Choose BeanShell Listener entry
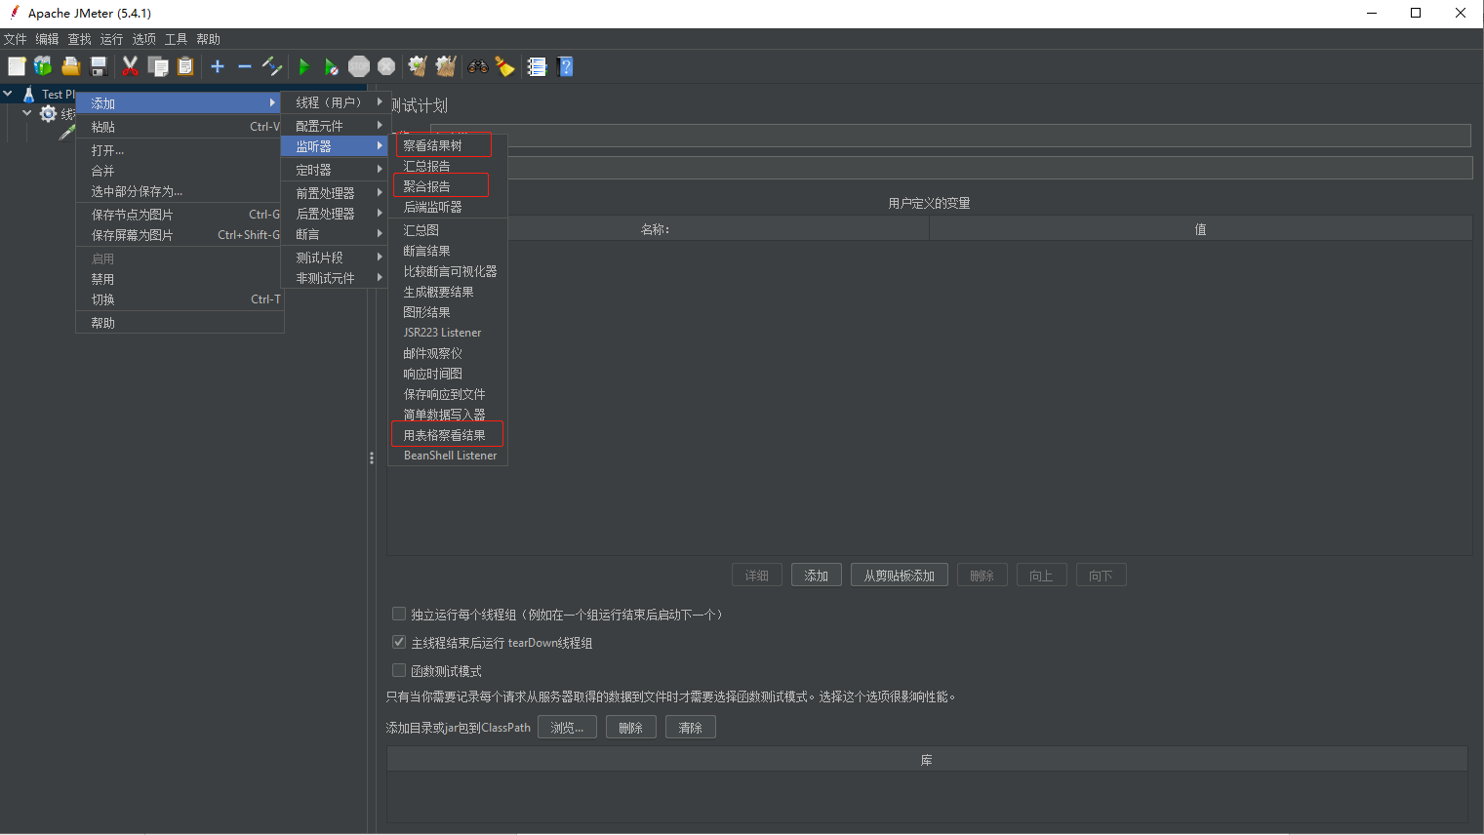1484x835 pixels. coord(448,456)
